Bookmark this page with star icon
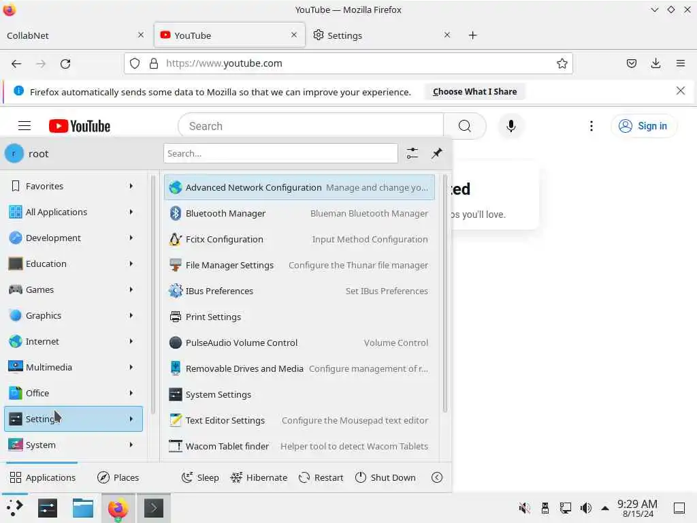Viewport: 697px width, 523px height. click(562, 63)
